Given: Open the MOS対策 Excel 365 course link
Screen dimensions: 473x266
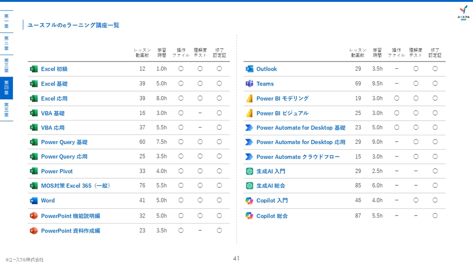Looking at the screenshot, I should pos(75,186).
